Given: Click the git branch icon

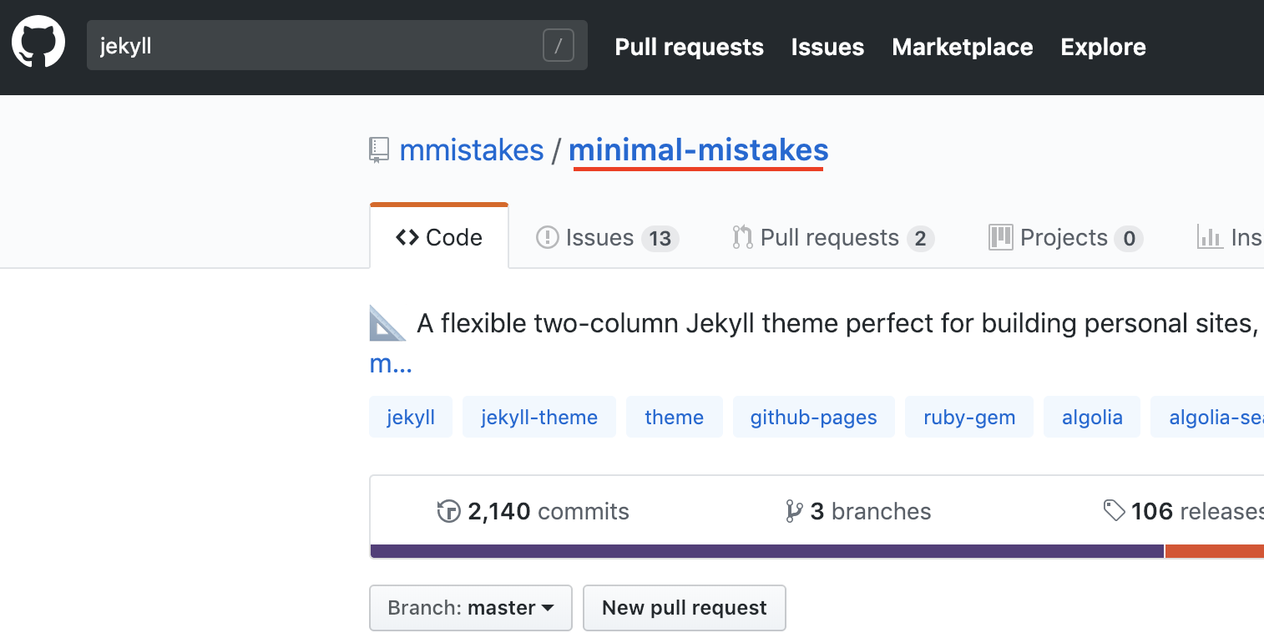Looking at the screenshot, I should point(794,511).
